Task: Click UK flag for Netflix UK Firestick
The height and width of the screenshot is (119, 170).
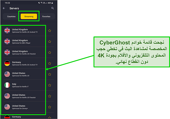Action: point(7,52)
